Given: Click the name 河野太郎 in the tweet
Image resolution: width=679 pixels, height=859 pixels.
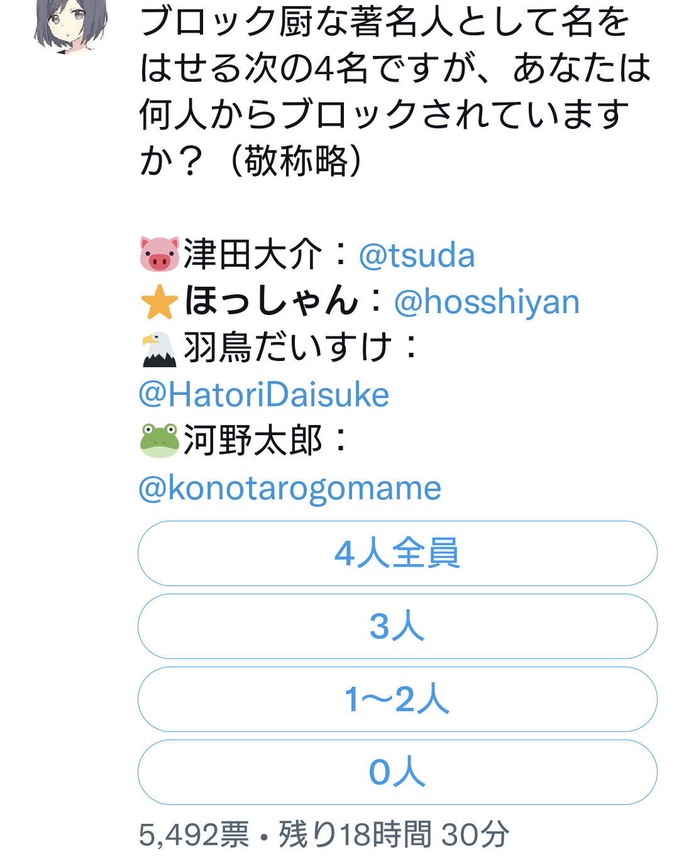Looking at the screenshot, I should [x=253, y=440].
